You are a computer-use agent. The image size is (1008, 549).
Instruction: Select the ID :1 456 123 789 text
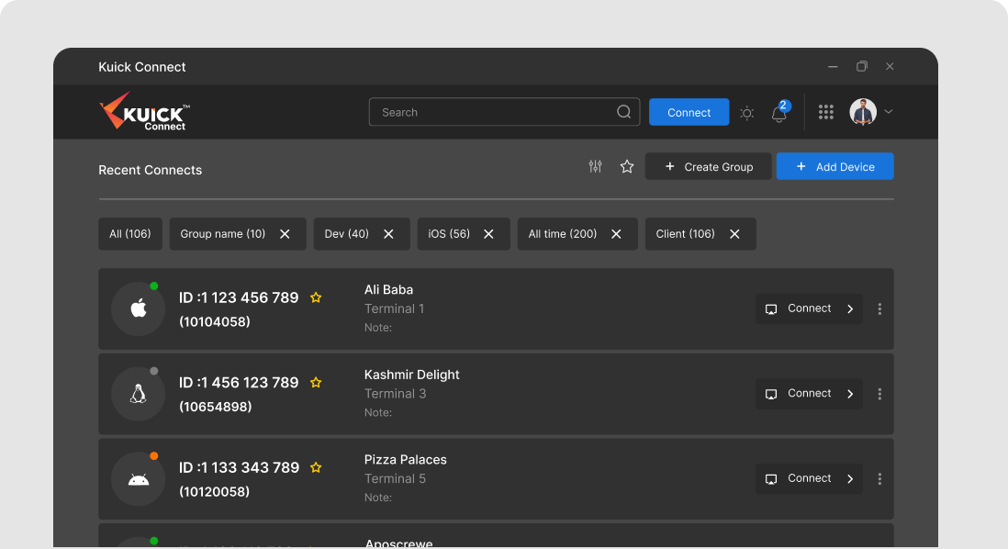(239, 383)
